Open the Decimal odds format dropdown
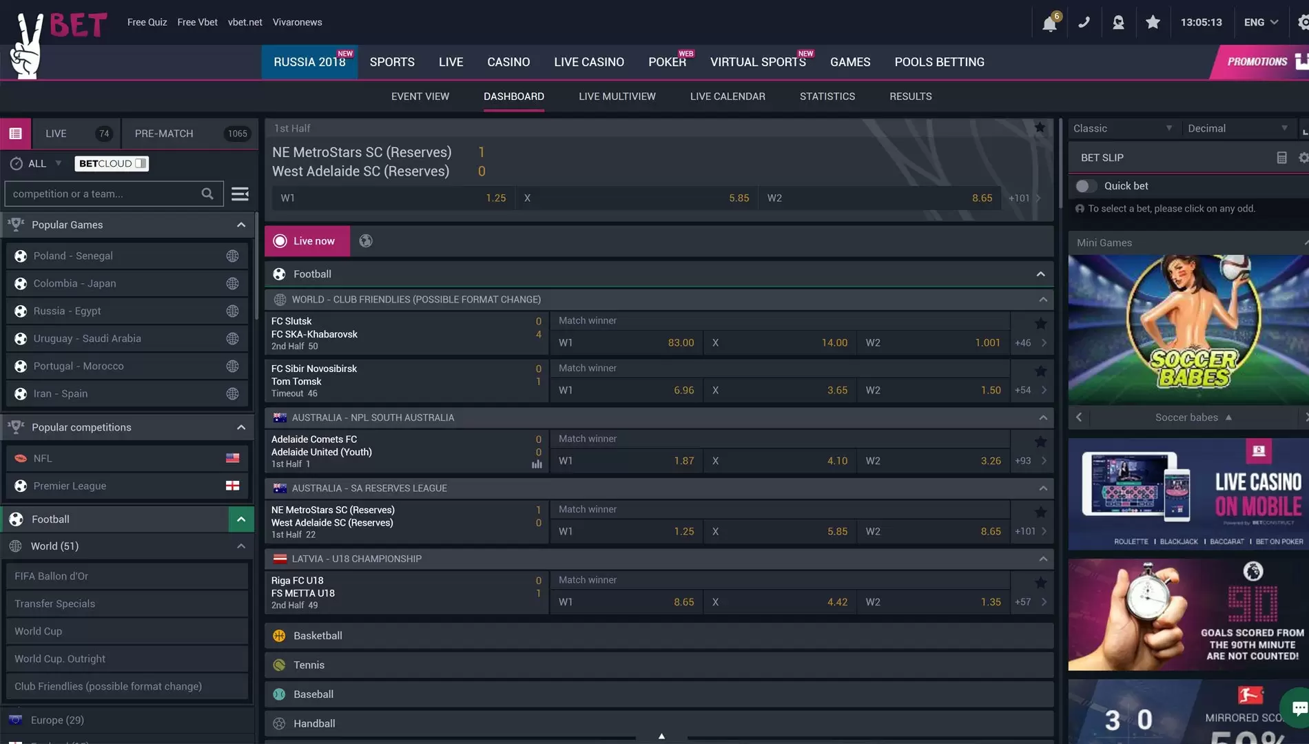This screenshot has width=1309, height=744. [x=1237, y=128]
